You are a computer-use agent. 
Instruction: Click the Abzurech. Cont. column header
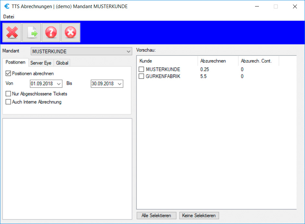pos(259,61)
